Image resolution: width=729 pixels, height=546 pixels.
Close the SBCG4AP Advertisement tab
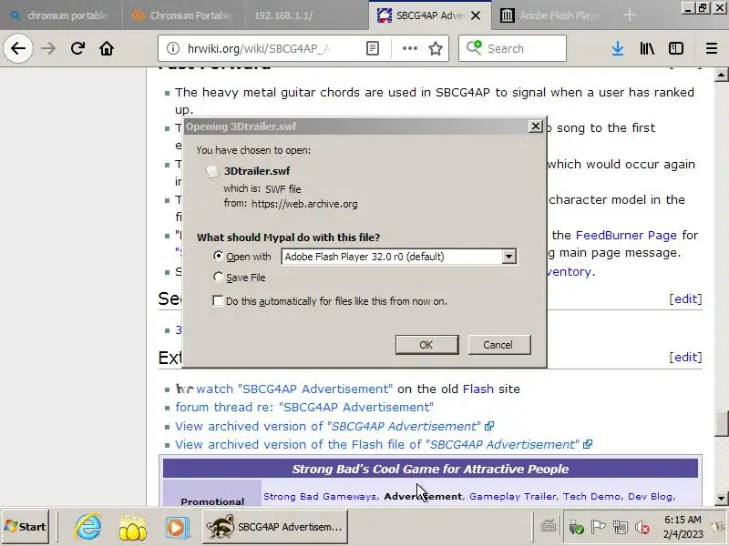pos(476,15)
